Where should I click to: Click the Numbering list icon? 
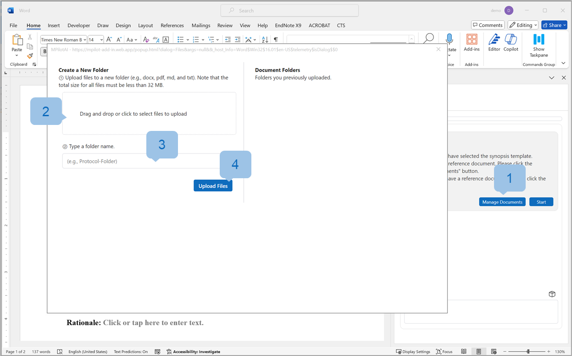(196, 40)
